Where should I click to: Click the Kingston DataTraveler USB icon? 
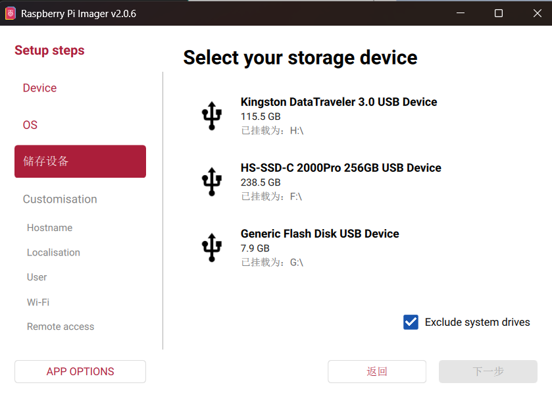click(x=211, y=116)
